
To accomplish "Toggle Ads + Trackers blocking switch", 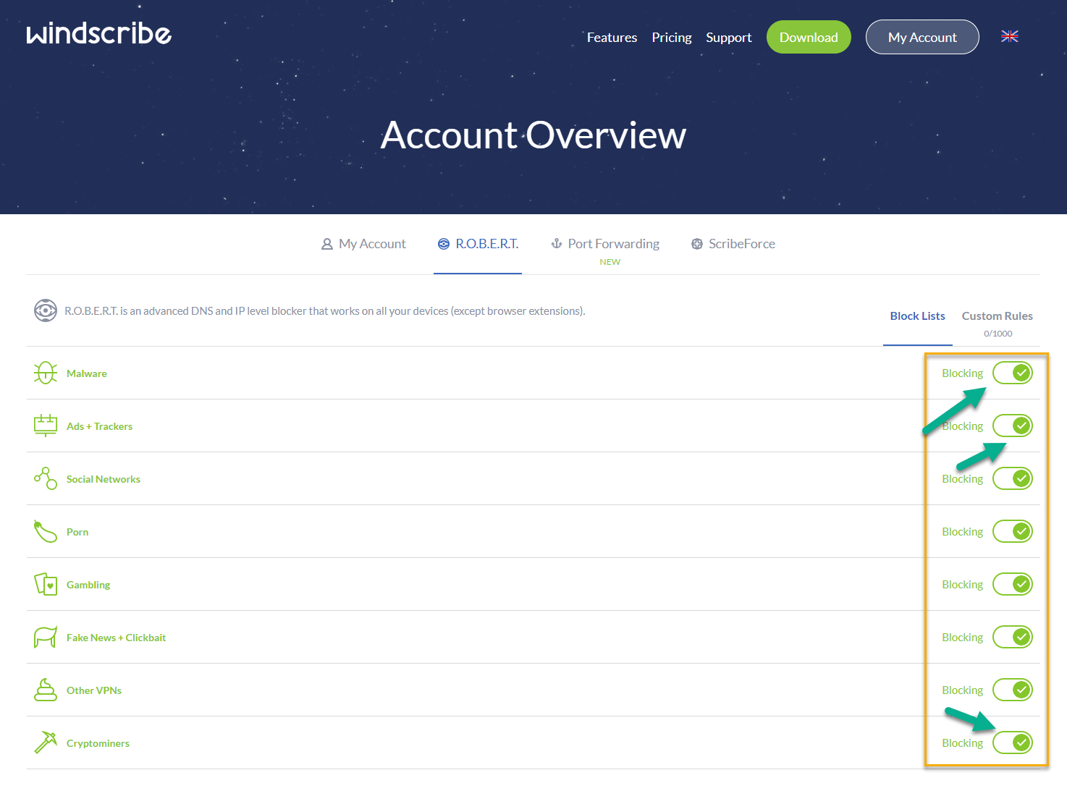I will [x=1013, y=426].
